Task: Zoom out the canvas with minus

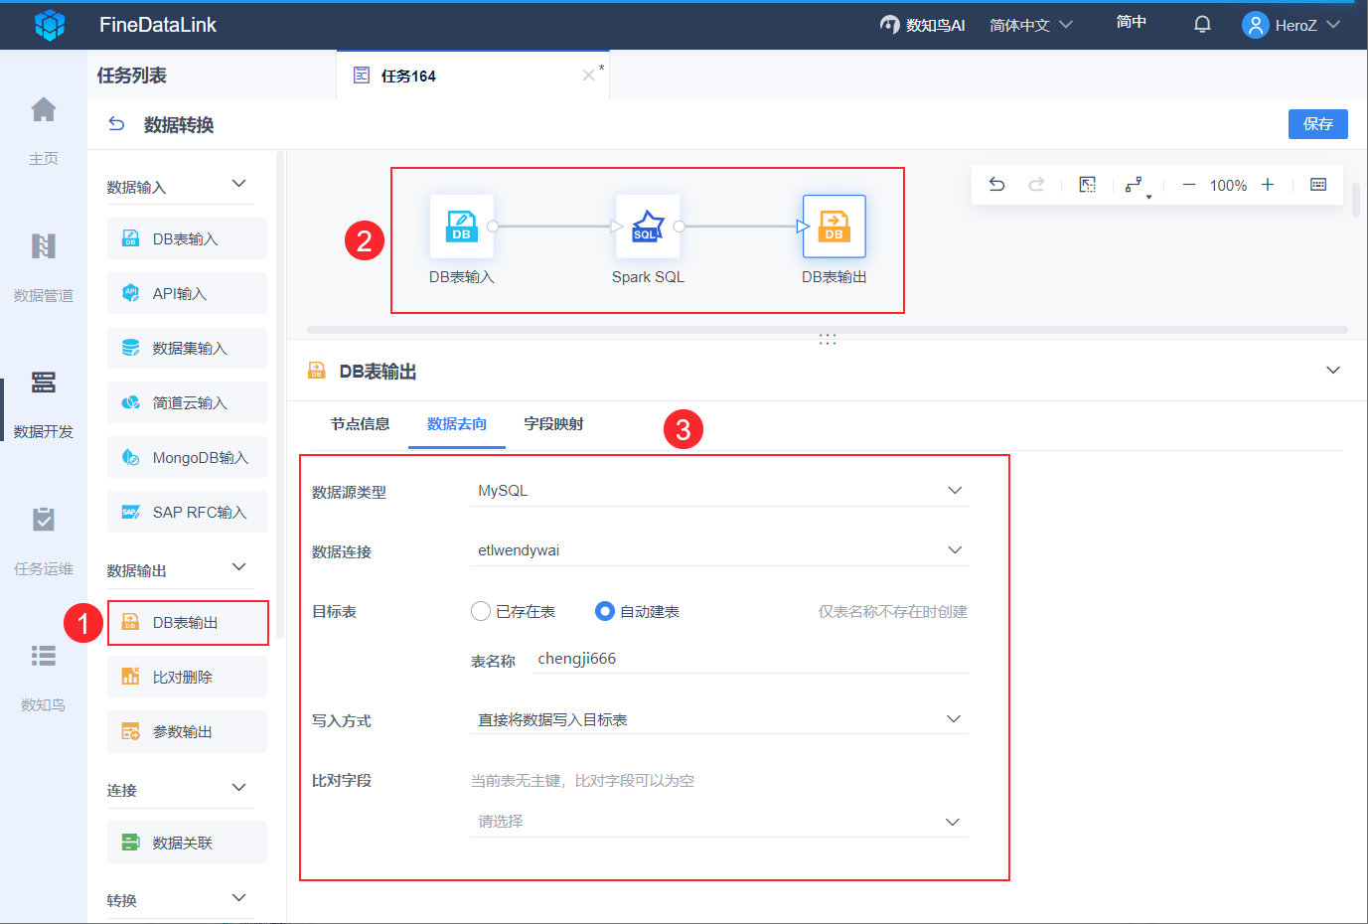Action: click(1188, 185)
